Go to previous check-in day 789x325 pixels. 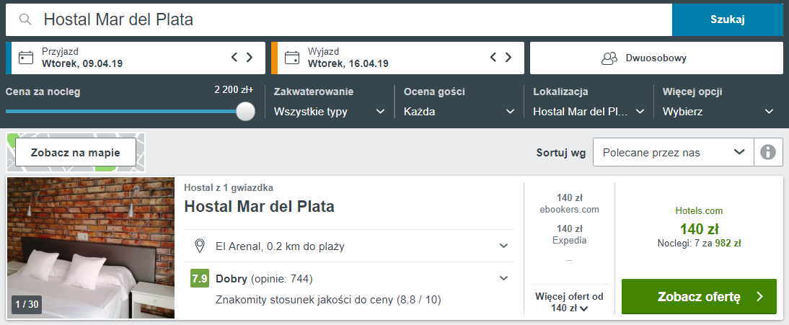pos(234,58)
